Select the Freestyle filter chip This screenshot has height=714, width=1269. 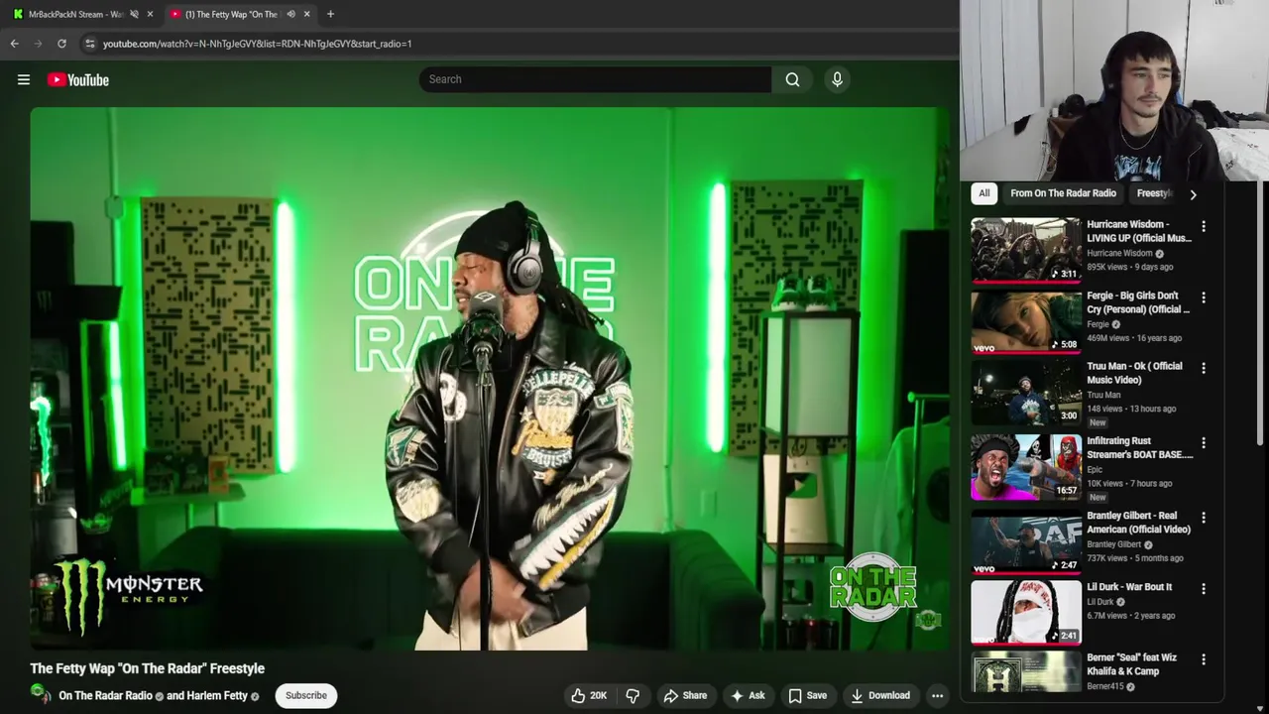coord(1154,193)
